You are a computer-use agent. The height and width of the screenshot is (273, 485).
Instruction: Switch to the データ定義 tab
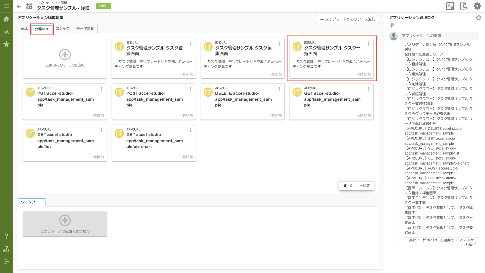coord(85,28)
